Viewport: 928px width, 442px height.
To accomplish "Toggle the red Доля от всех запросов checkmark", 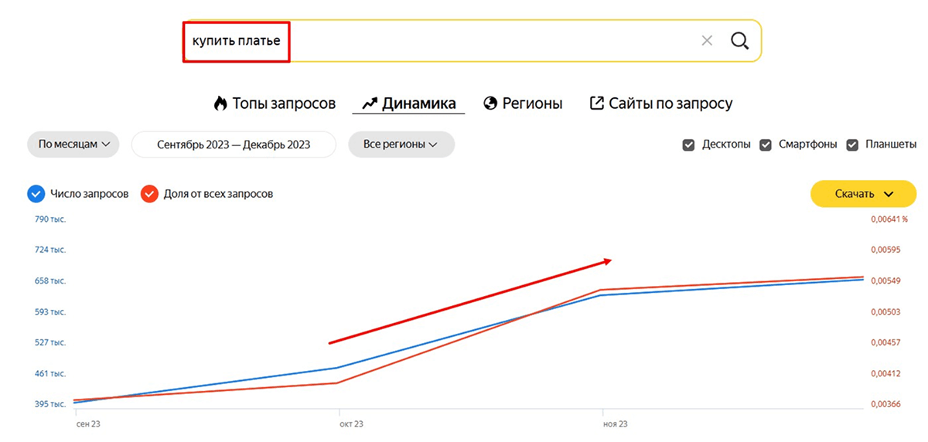I will 149,194.
